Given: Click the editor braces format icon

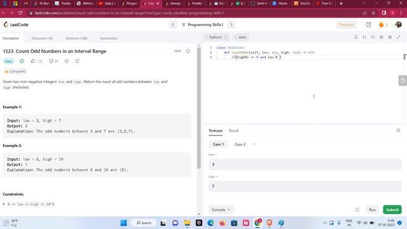Looking at the screenshot, I should click(x=364, y=38).
